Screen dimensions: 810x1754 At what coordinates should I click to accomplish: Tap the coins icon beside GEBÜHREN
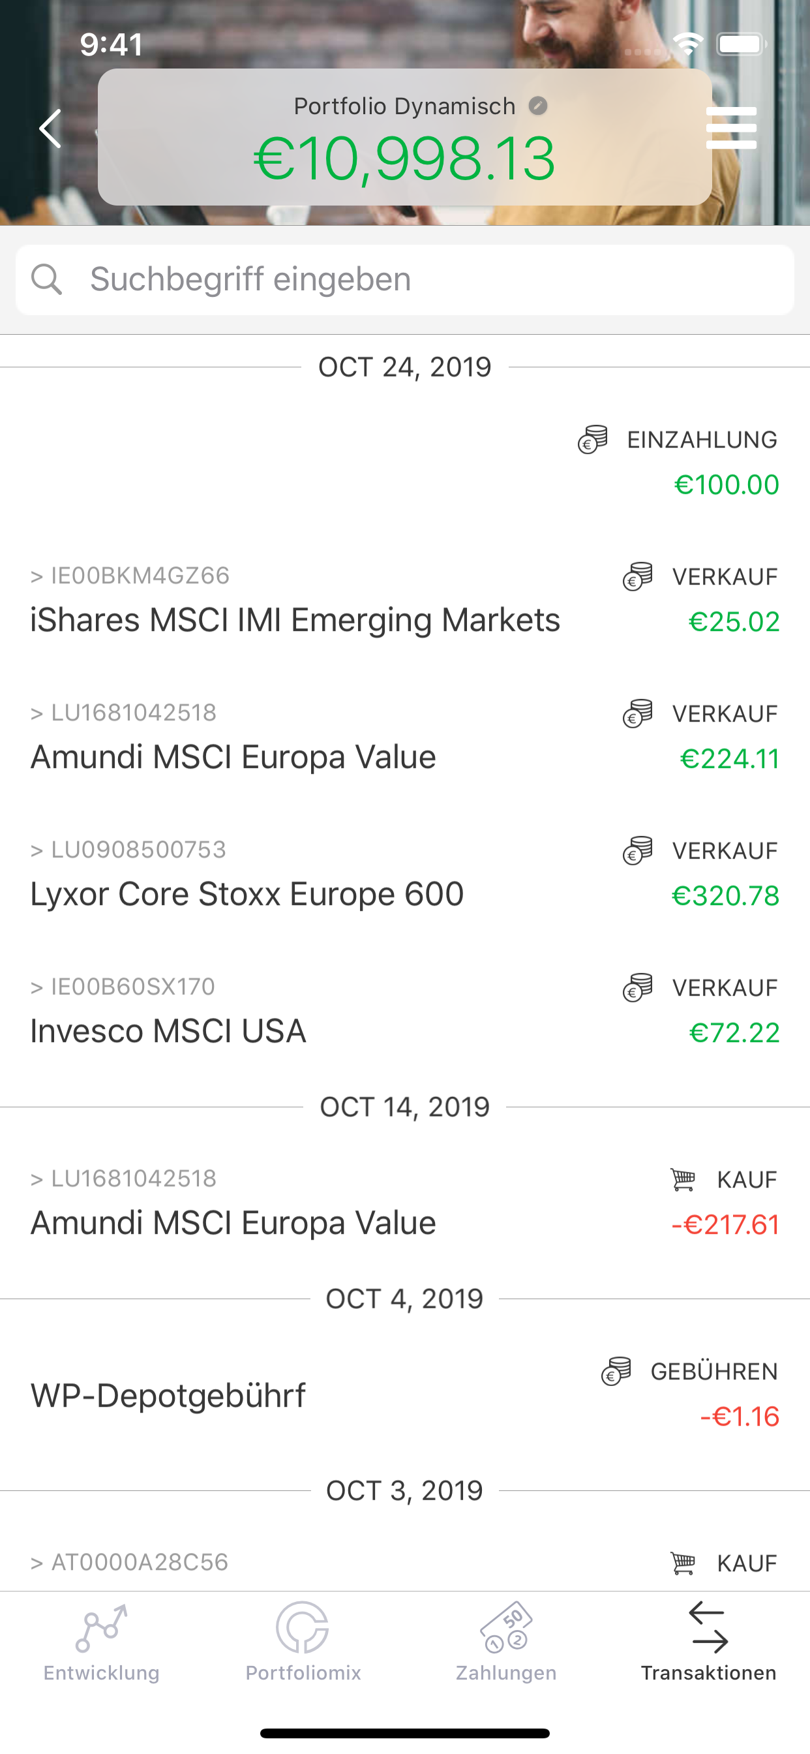coord(616,1371)
